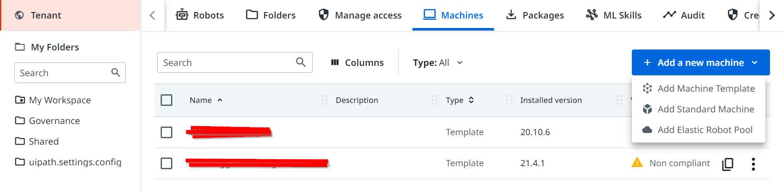This screenshot has height=192, width=783.
Task: Toggle the select-all checkbox in table header
Action: [166, 100]
